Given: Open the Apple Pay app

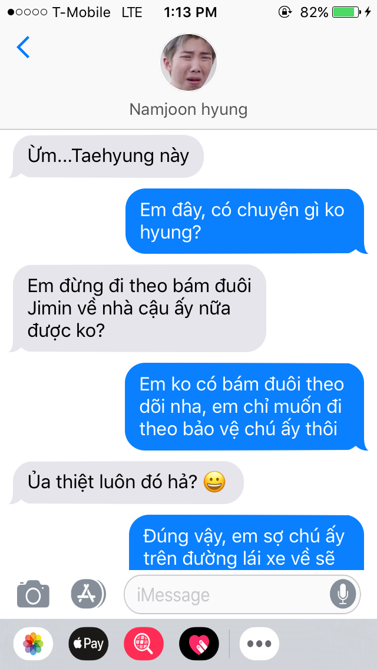Looking at the screenshot, I should 88,644.
